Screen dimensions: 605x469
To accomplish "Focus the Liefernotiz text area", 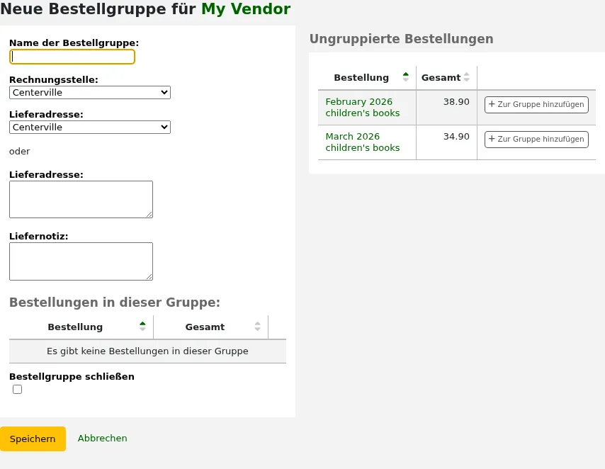I will pyautogui.click(x=81, y=261).
